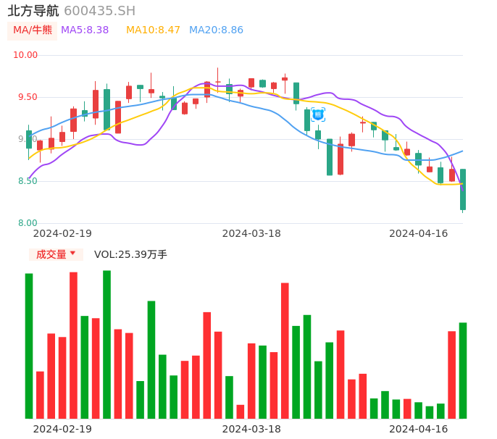The height and width of the screenshot is (439, 497).
Task: Select the last green candlestick on the right
Action: pyautogui.click(x=463, y=190)
